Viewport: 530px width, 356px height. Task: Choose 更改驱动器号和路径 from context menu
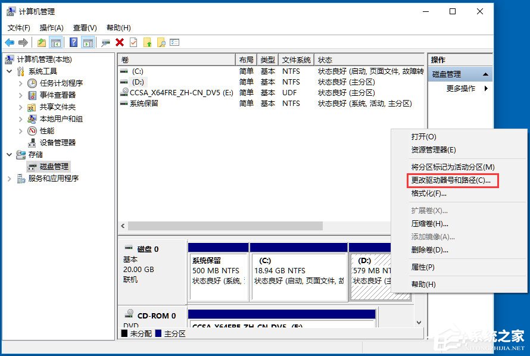[451, 180]
